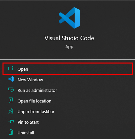135x139 pixels.
Task: Choose Open file location
Action: point(68,101)
